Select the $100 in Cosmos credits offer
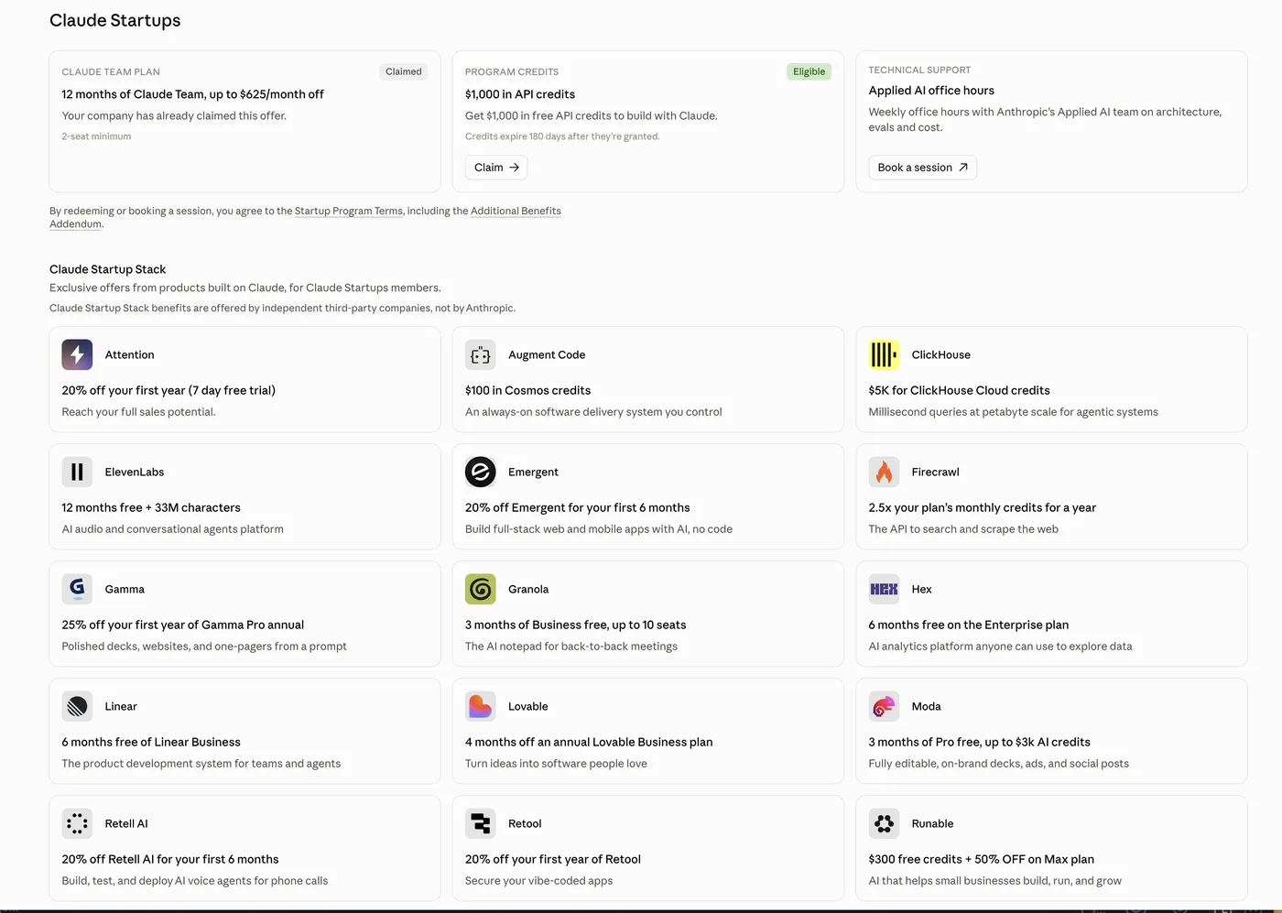Screen dimensions: 1282x913 [527, 390]
